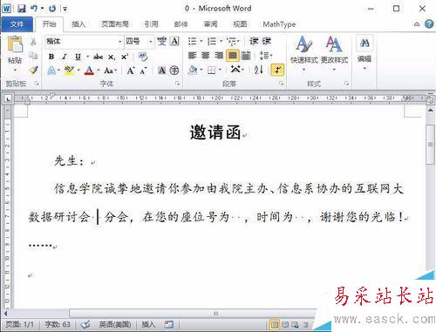Apply the red font color

(x=89, y=71)
